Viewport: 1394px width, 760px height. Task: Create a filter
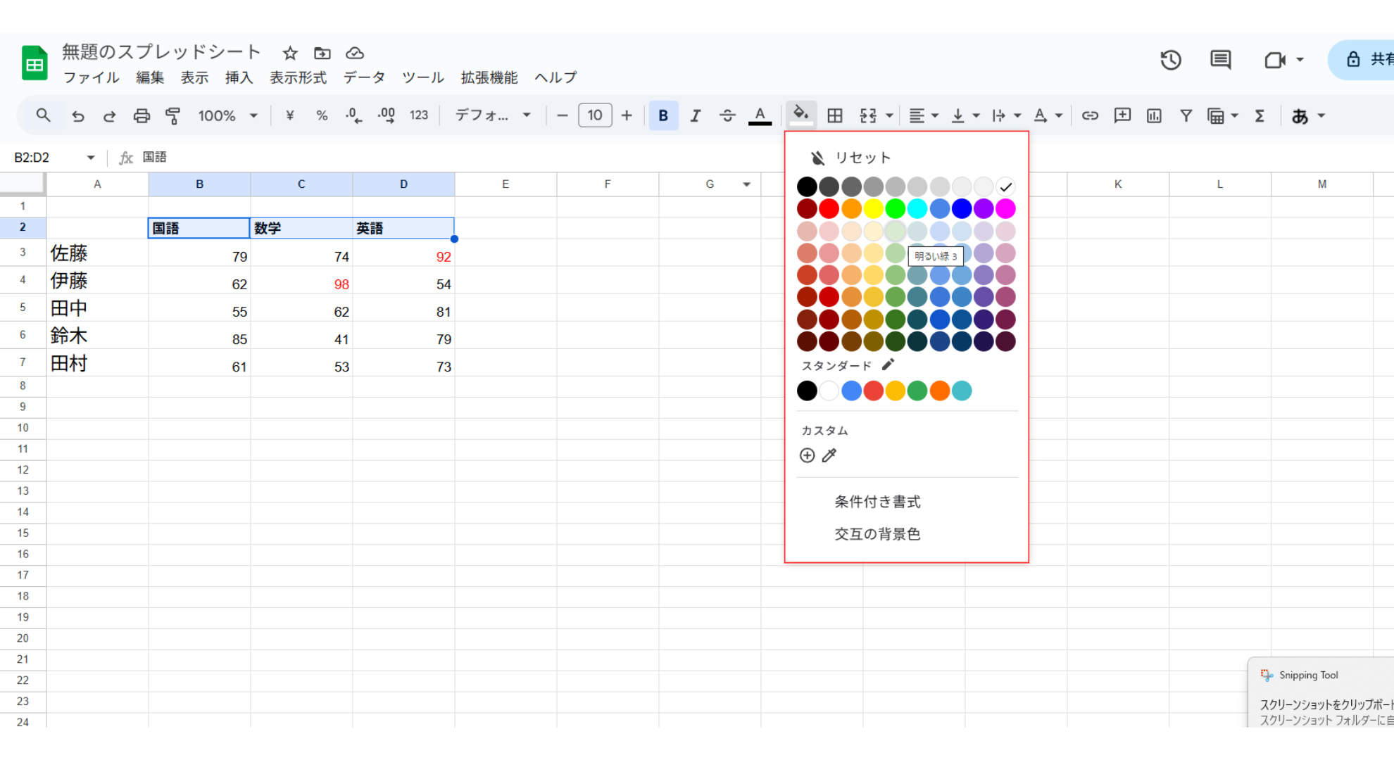(x=1186, y=116)
